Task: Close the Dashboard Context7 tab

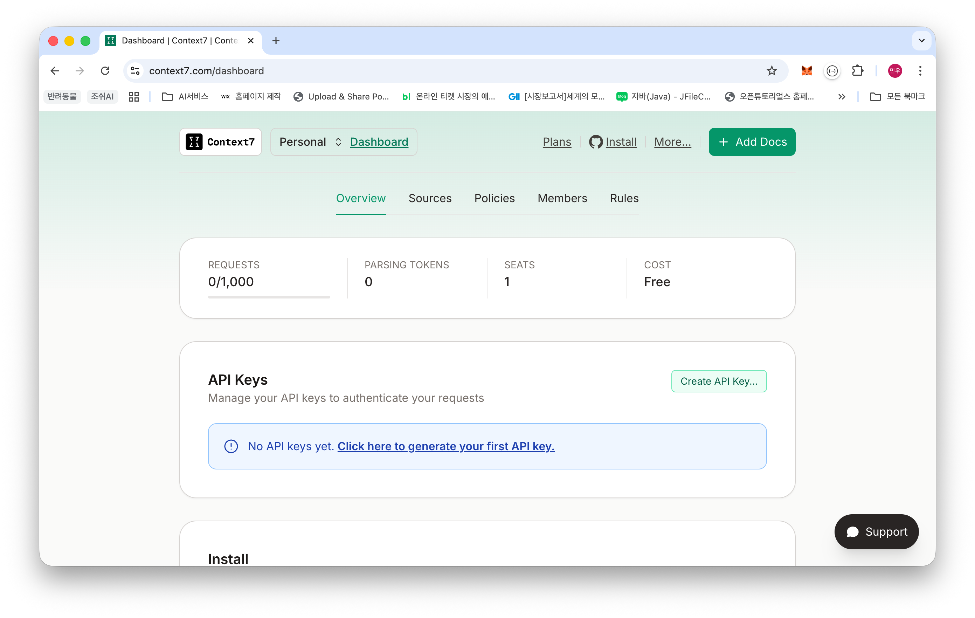Action: pyautogui.click(x=251, y=41)
